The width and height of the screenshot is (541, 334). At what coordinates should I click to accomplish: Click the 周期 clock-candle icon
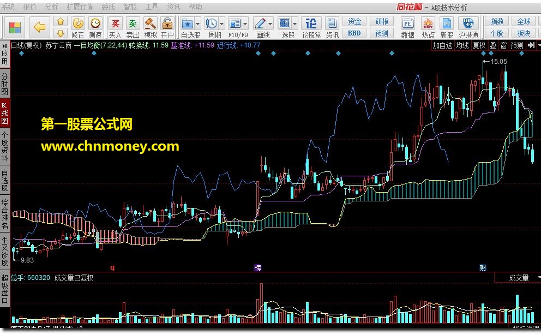[x=211, y=23]
